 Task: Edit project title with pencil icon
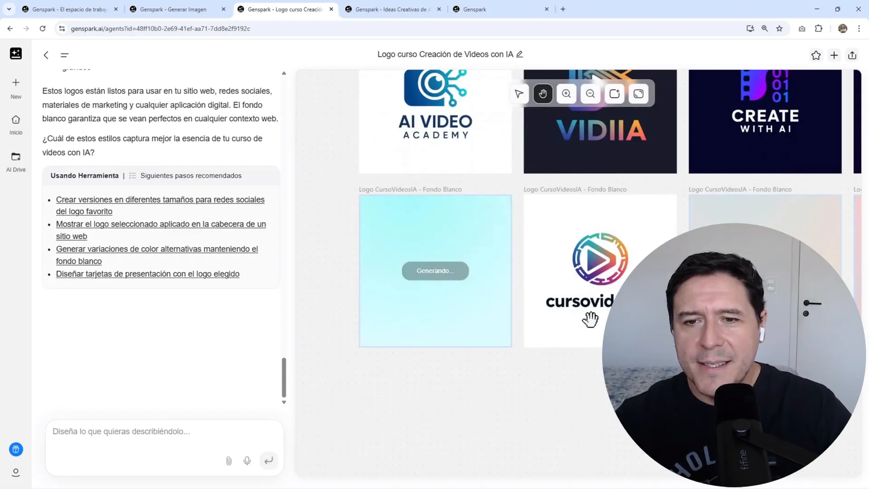(520, 54)
